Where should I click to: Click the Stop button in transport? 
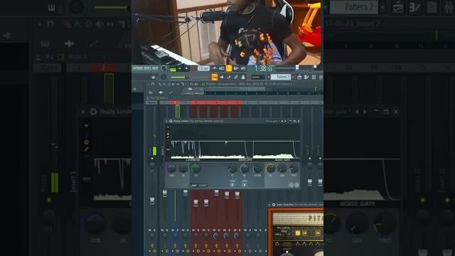(x=186, y=69)
